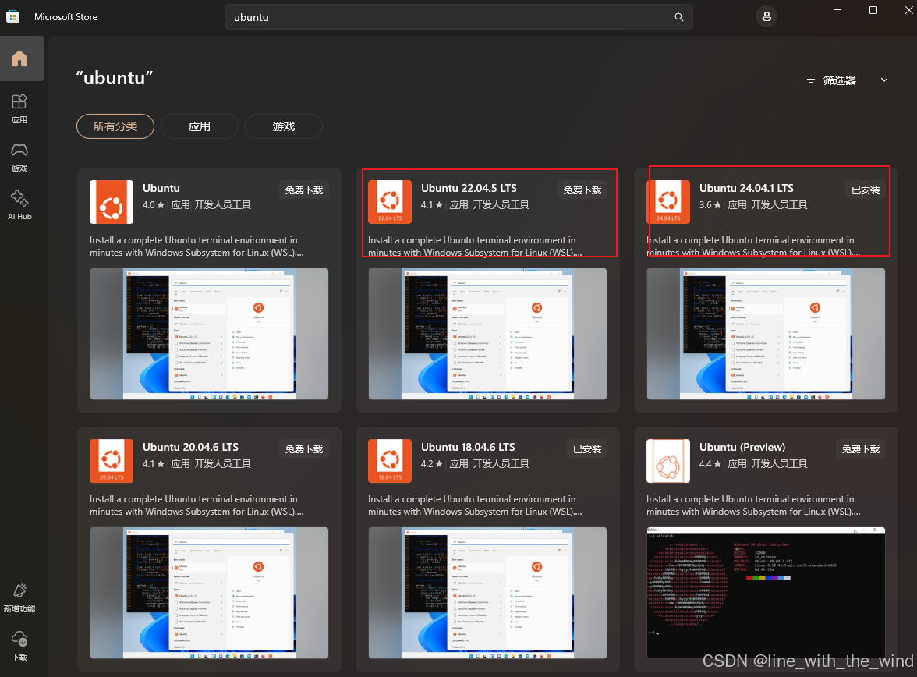Maximize the Microsoft Store window
This screenshot has height=677, width=917.
[873, 10]
